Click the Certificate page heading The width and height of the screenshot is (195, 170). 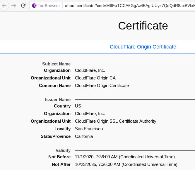(143, 26)
